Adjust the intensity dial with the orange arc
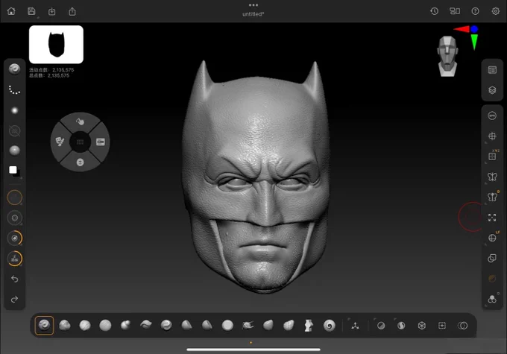Screen dimensions: 507x354 (15, 238)
